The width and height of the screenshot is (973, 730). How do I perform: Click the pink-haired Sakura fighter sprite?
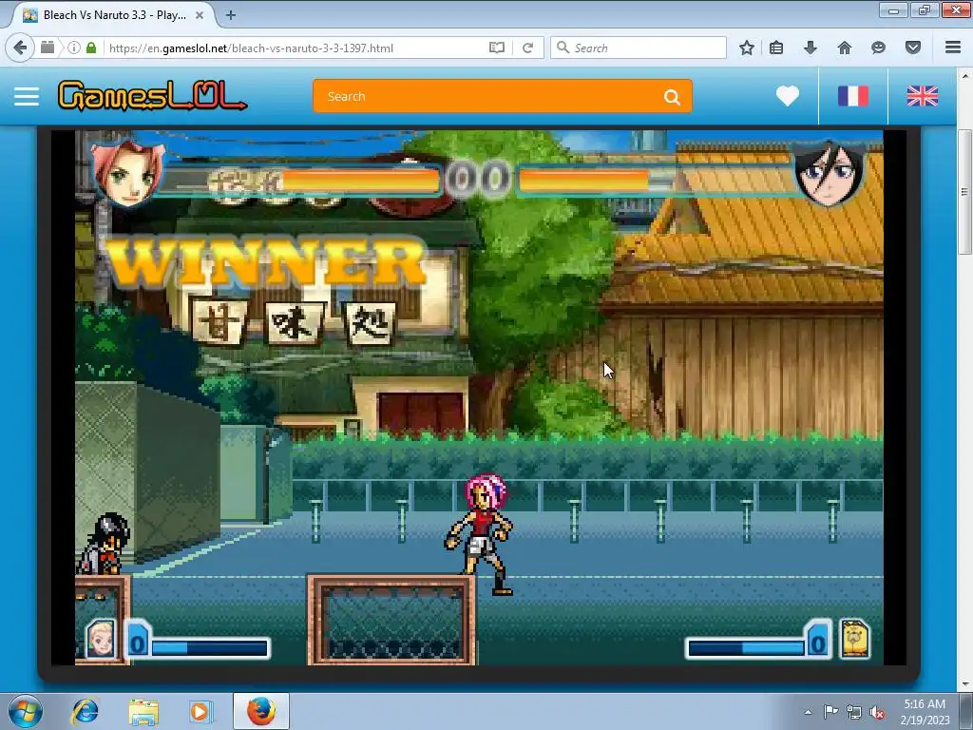tap(480, 534)
